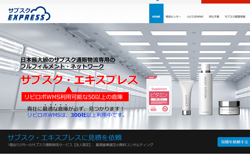Click the red リピロボWMS利用可能な50以上の倉庫 banner
The width and height of the screenshot is (250, 166).
(x=75, y=96)
